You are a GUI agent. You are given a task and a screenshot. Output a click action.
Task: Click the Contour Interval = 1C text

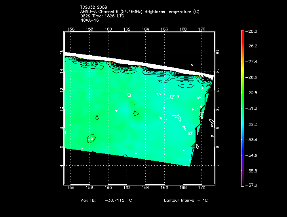point(186,200)
